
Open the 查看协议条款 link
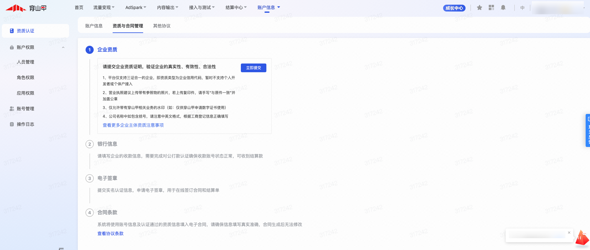click(x=110, y=233)
